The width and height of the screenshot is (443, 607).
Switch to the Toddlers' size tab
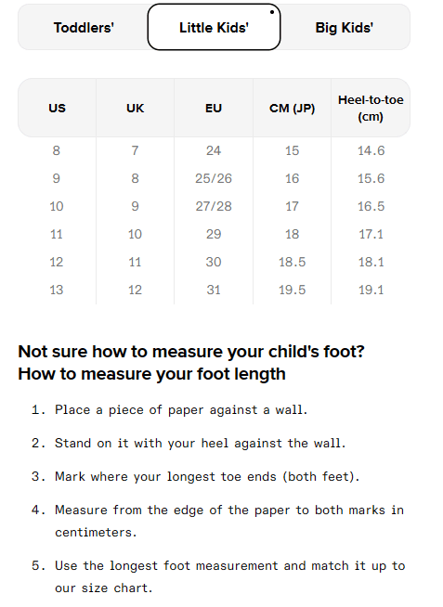click(x=84, y=28)
